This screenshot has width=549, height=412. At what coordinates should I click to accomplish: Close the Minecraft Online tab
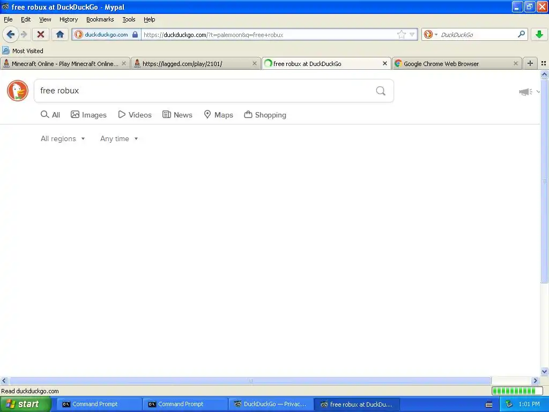(124, 63)
